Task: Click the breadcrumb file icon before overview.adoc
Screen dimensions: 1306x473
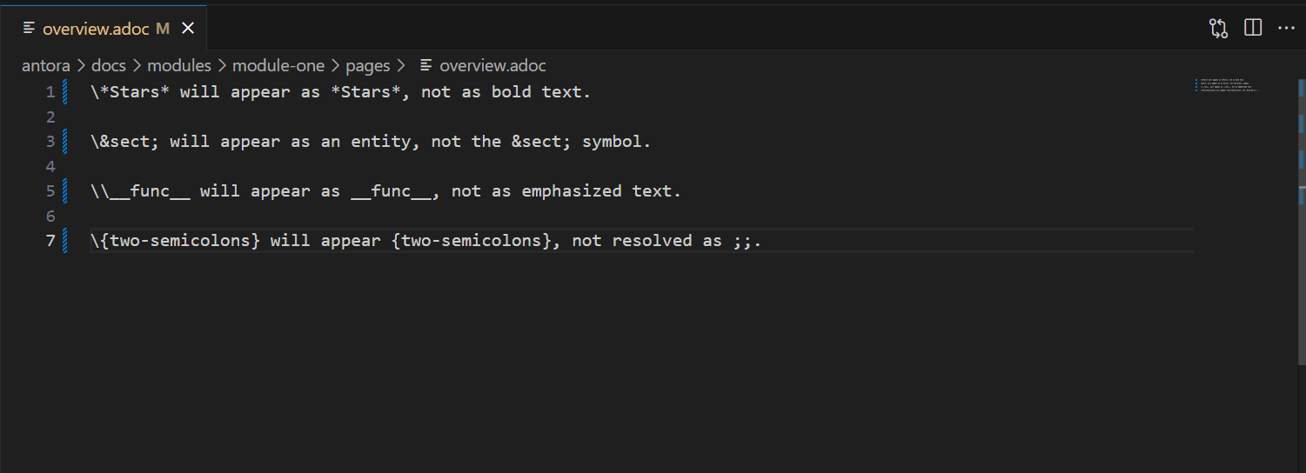Action: pyautogui.click(x=426, y=65)
